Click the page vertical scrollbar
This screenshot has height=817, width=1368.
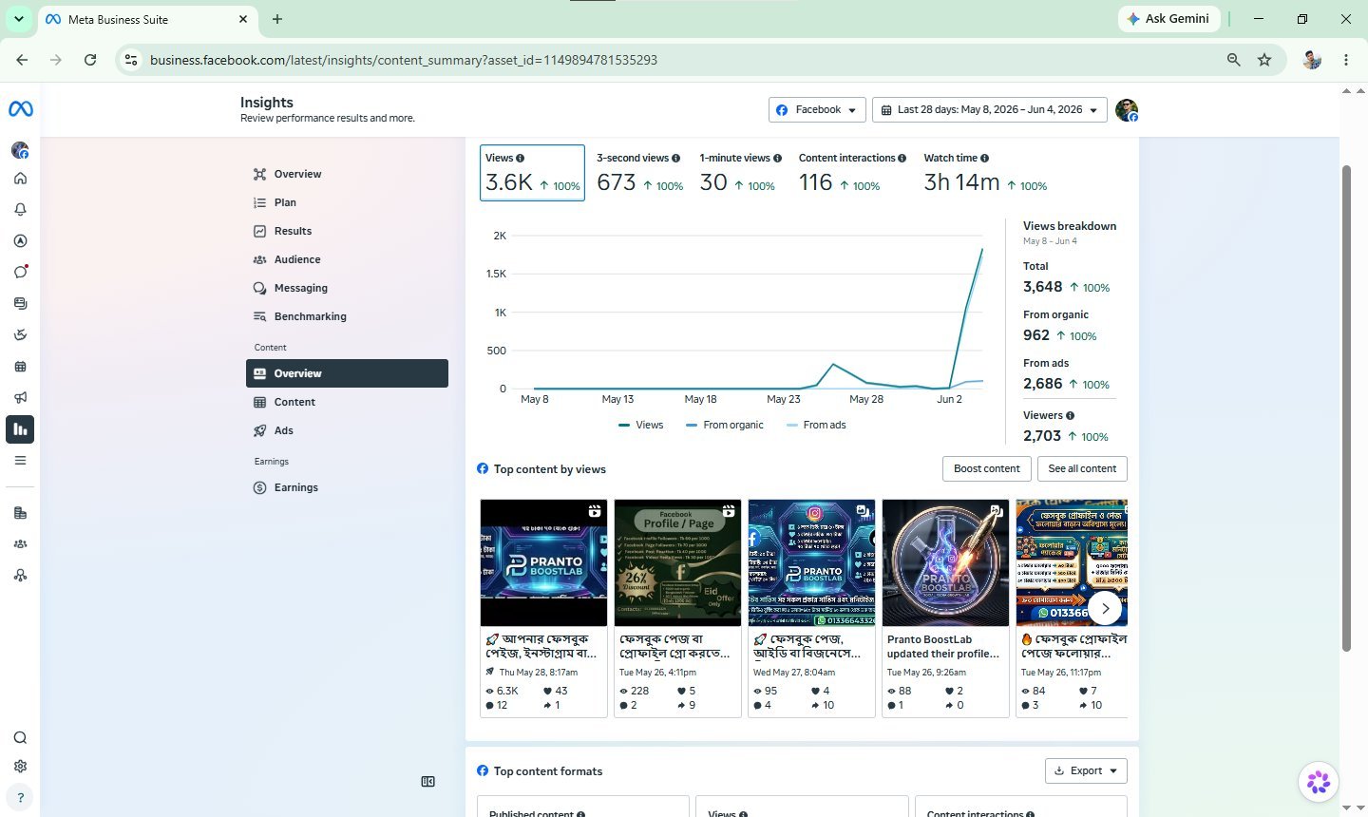point(1346,408)
